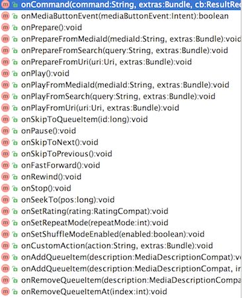Viewport: 242px width, 298px height.
Task: Pick onPlayFromMediaId method from the list
Action: 120,85
